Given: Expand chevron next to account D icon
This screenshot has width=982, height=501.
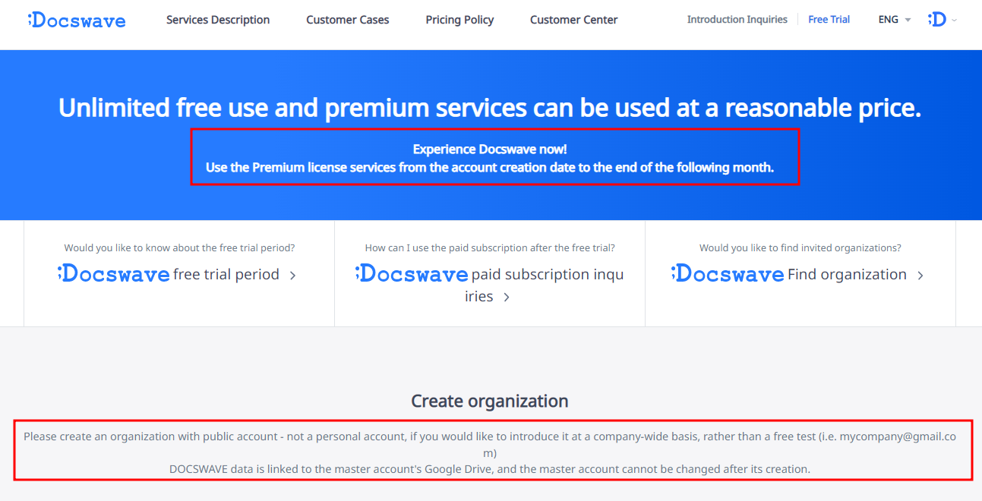Looking at the screenshot, I should (x=954, y=20).
